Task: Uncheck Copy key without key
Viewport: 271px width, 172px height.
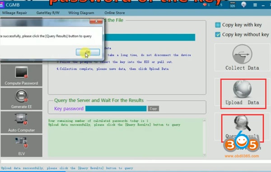Action: (218, 35)
